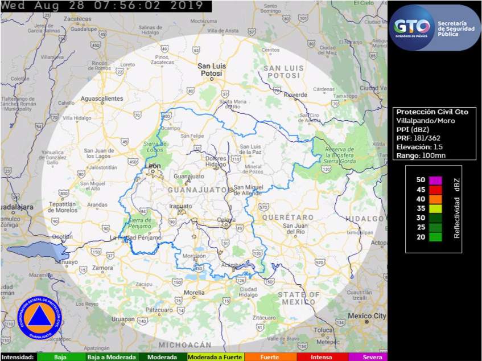Click the GTO Secretaría de Seguridad Pública logo
The width and height of the screenshot is (482, 361).
[x=435, y=28]
